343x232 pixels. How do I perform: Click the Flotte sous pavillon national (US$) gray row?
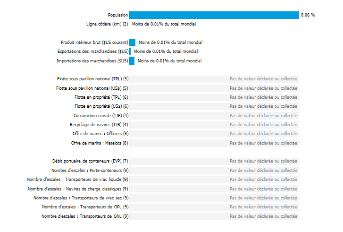coord(214,88)
